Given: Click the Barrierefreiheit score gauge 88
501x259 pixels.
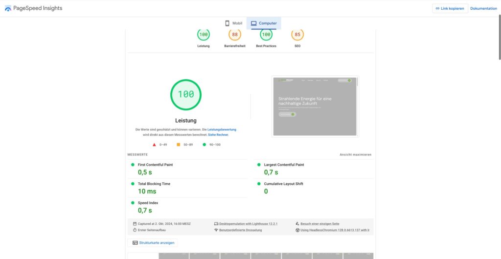Looking at the screenshot, I should 235,35.
